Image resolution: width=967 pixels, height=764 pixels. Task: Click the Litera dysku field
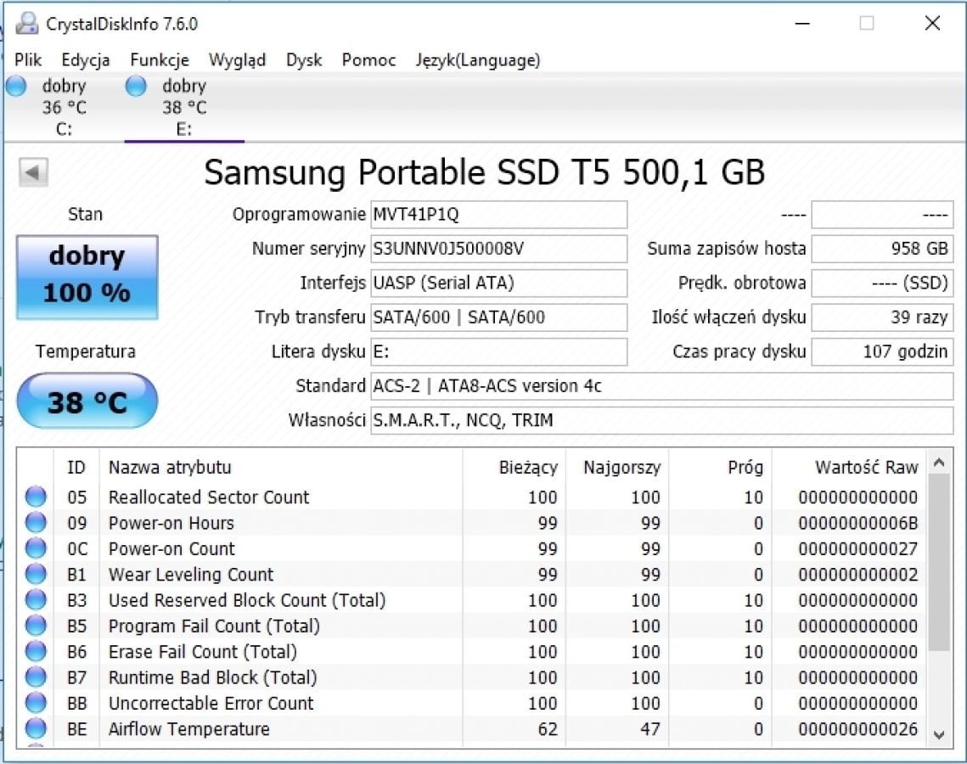click(499, 351)
